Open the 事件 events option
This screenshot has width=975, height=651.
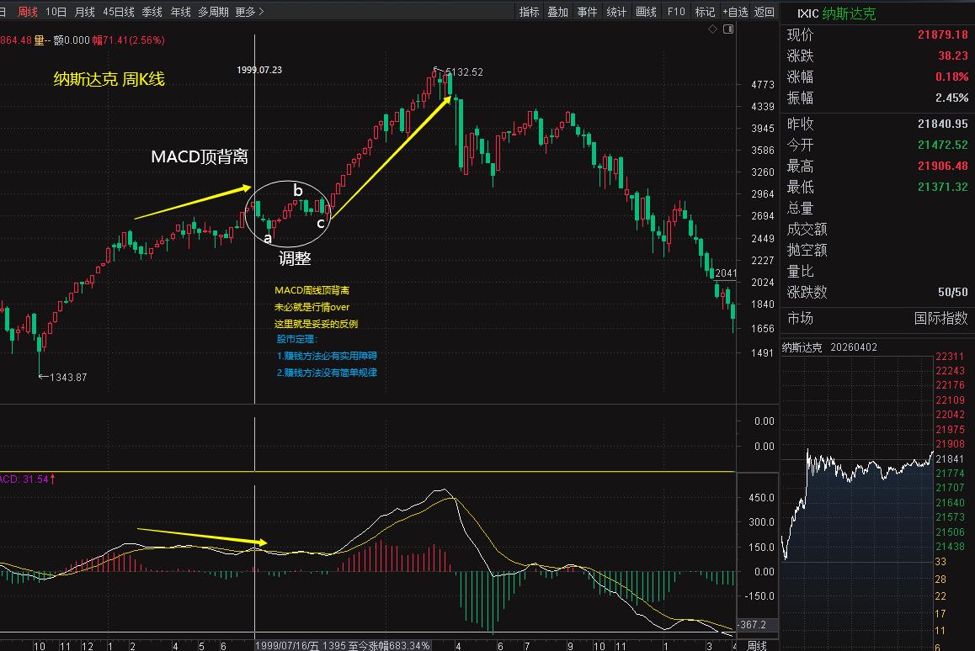click(x=587, y=12)
